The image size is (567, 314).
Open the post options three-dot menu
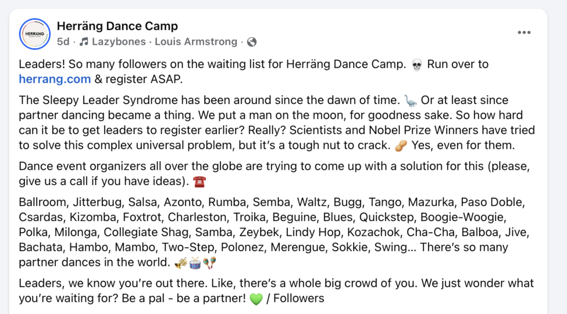click(524, 33)
